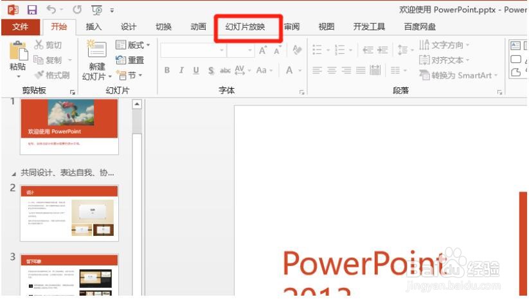Align text left
Viewport: 529px width, 304px height.
tap(317, 70)
